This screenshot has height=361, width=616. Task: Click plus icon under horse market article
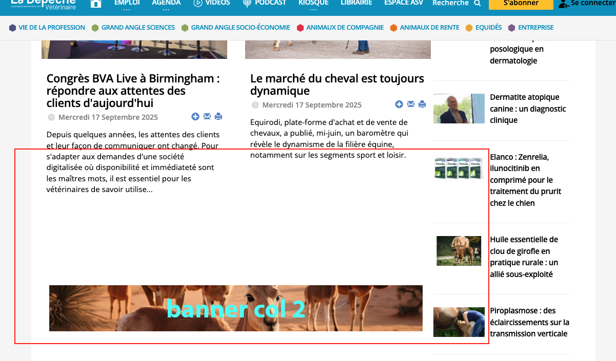point(399,104)
